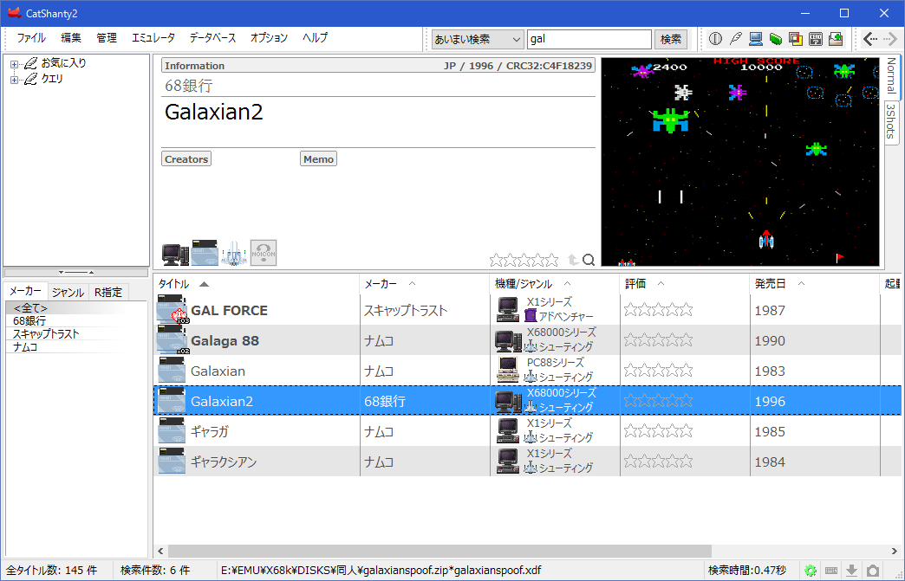Set rating stars in the Information panel

(524, 260)
